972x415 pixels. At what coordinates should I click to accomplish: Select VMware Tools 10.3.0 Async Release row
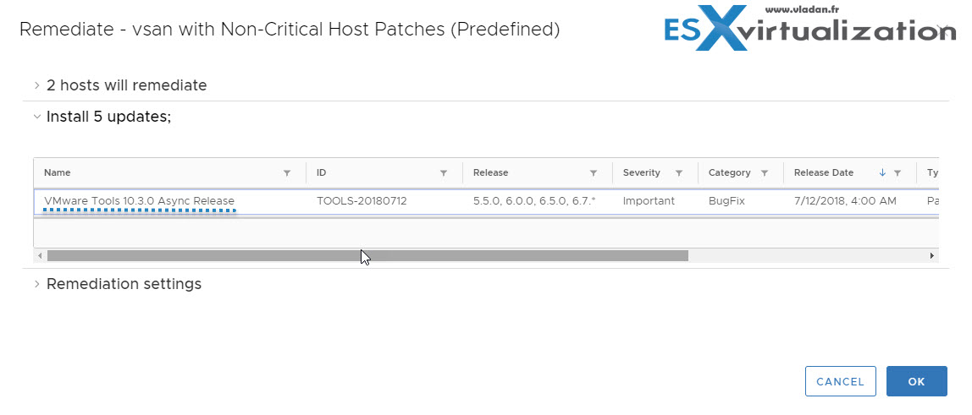point(486,202)
